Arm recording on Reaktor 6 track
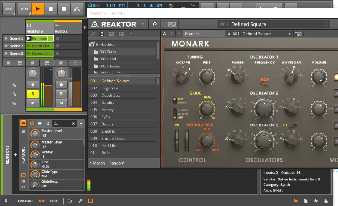This screenshot has height=206, width=338. [33, 85]
